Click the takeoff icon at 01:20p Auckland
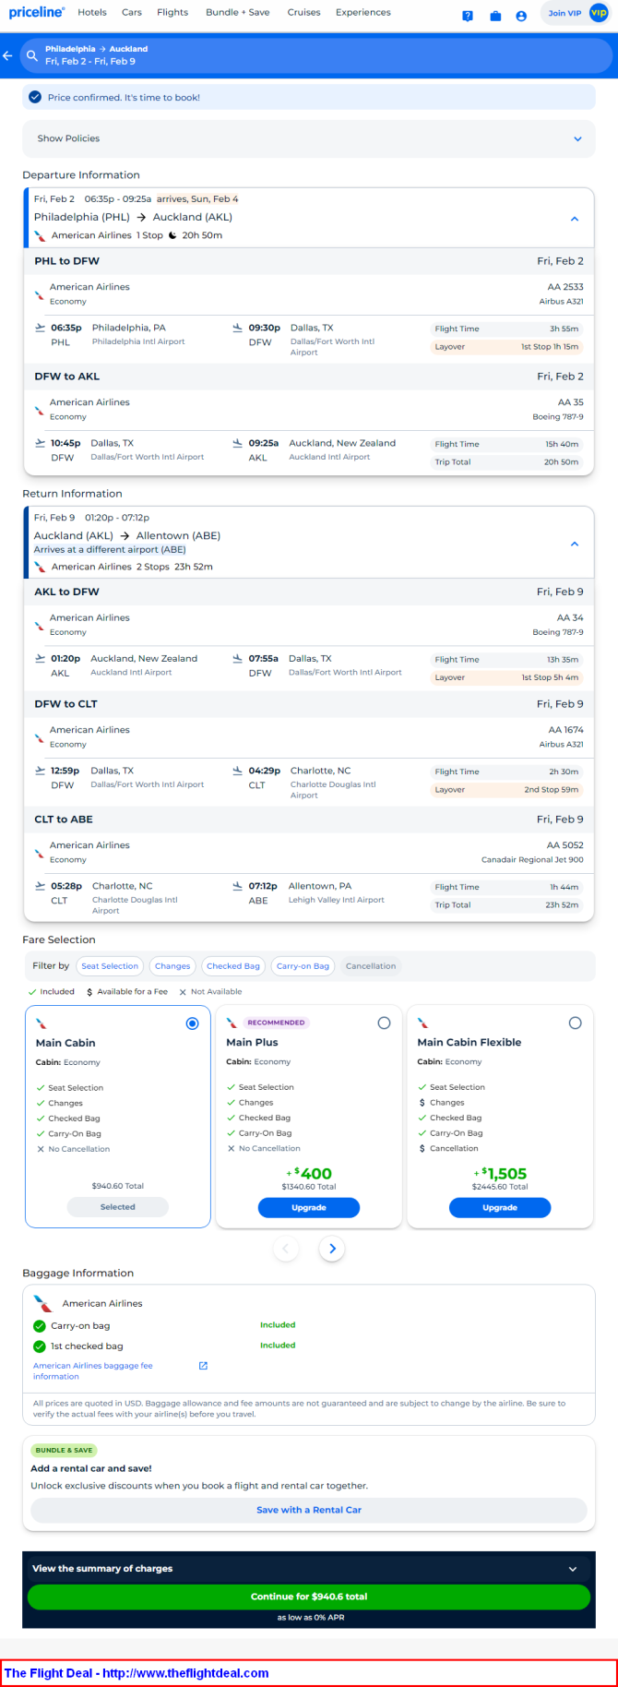618x1687 pixels. [40, 658]
